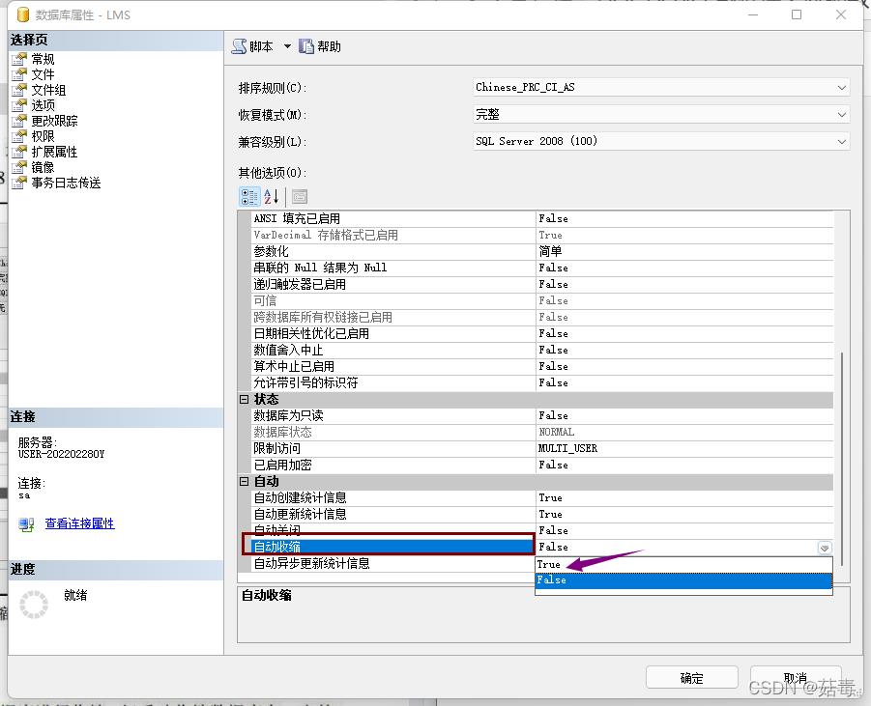Click the property pages icon in the grid toolbar

pos(298,196)
